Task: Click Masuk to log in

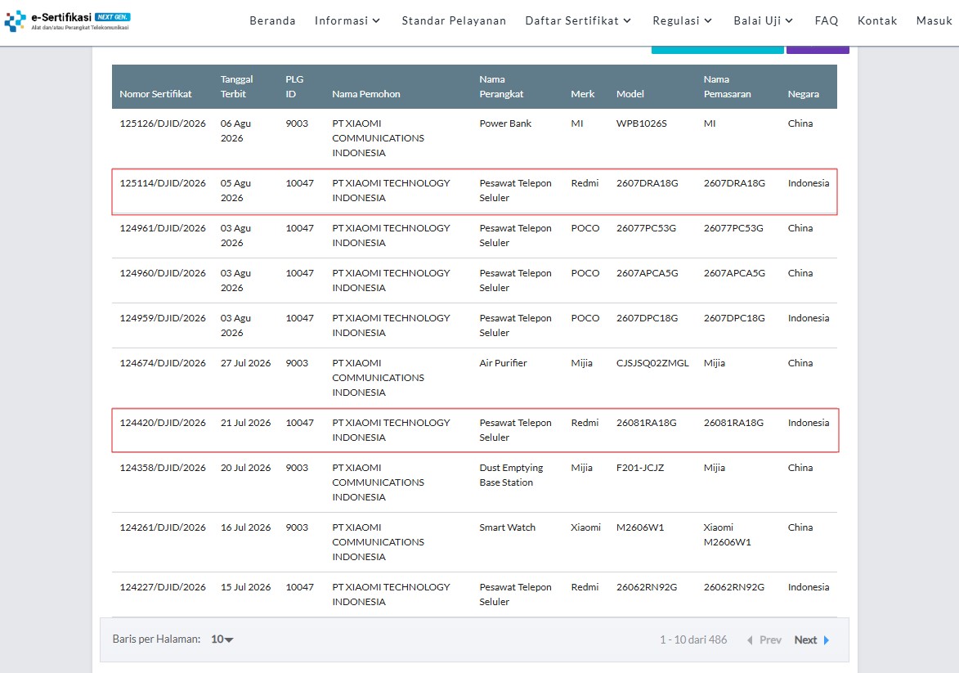Action: tap(934, 20)
